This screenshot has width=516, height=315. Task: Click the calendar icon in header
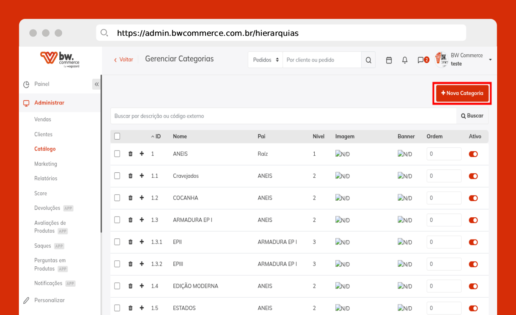click(389, 60)
